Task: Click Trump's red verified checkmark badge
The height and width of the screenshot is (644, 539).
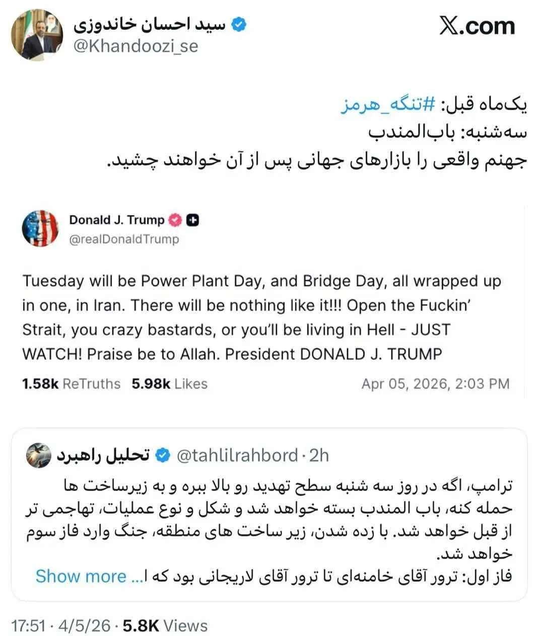Action: click(x=175, y=220)
